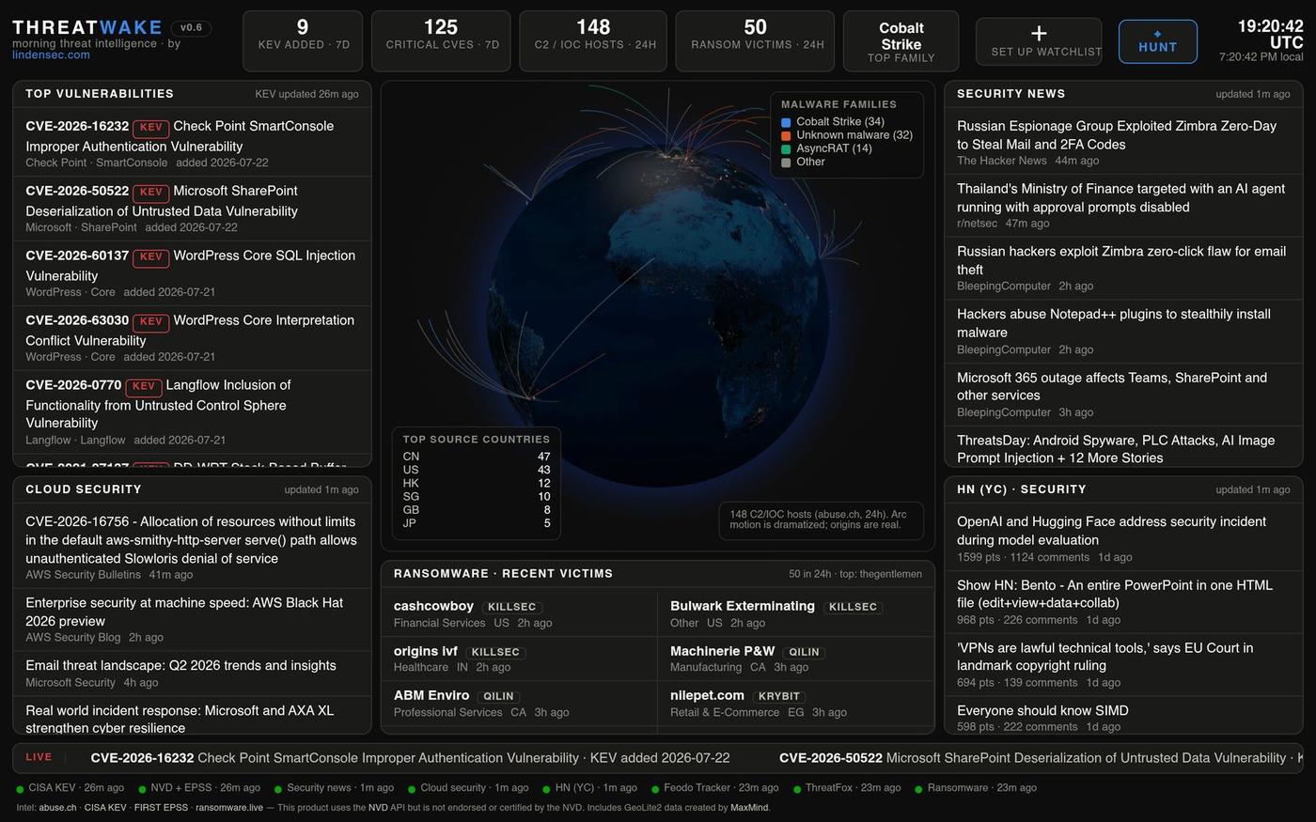Open Thailand's Ministry of Finance AI agent story
Viewport: 1316px width, 822px height.
coord(1123,206)
